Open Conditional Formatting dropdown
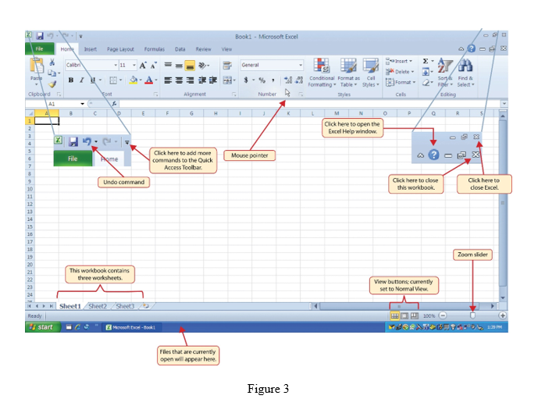The width and height of the screenshot is (545, 399). pyautogui.click(x=322, y=73)
